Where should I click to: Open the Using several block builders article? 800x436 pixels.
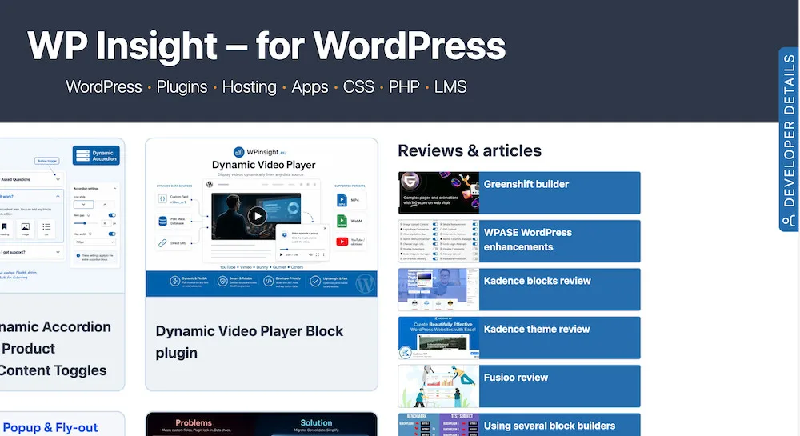point(550,426)
